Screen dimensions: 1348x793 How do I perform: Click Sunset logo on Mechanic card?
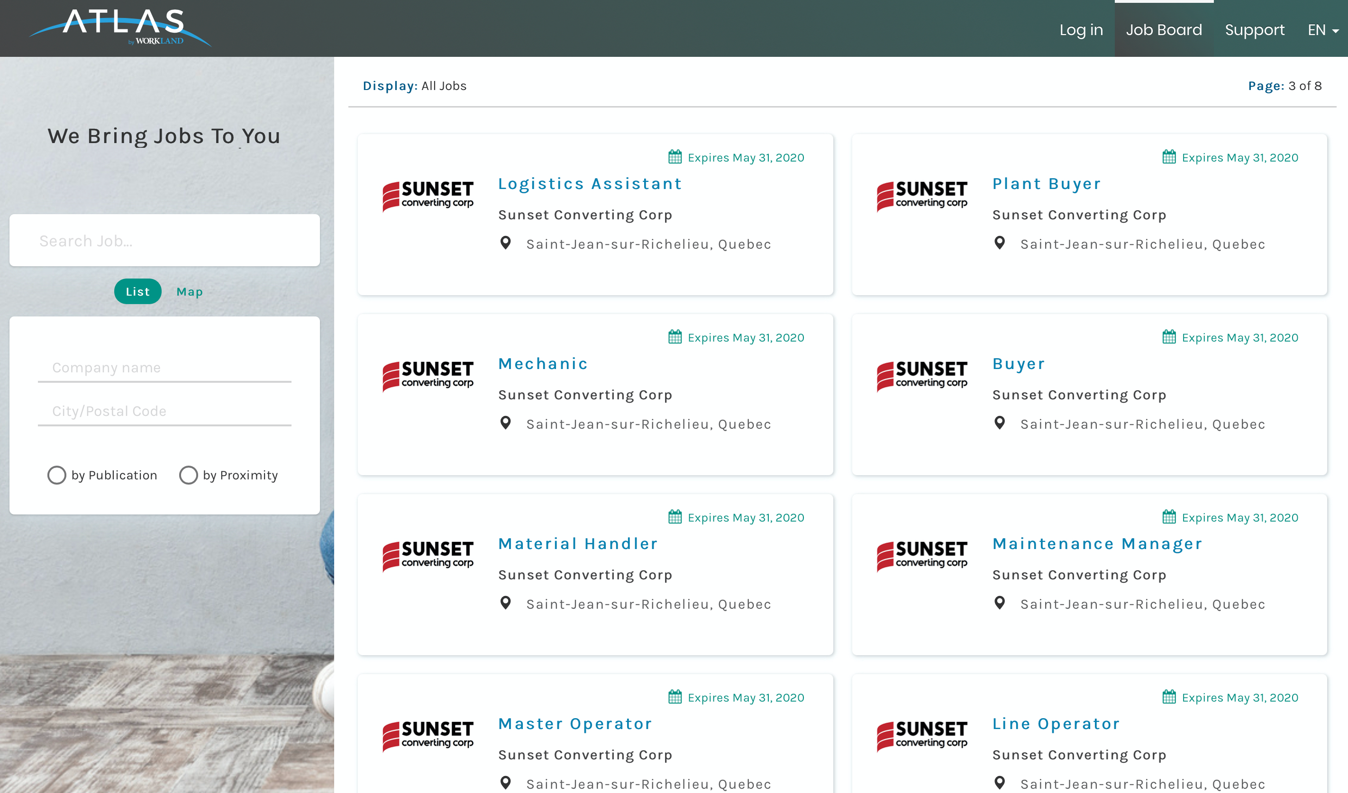click(428, 376)
